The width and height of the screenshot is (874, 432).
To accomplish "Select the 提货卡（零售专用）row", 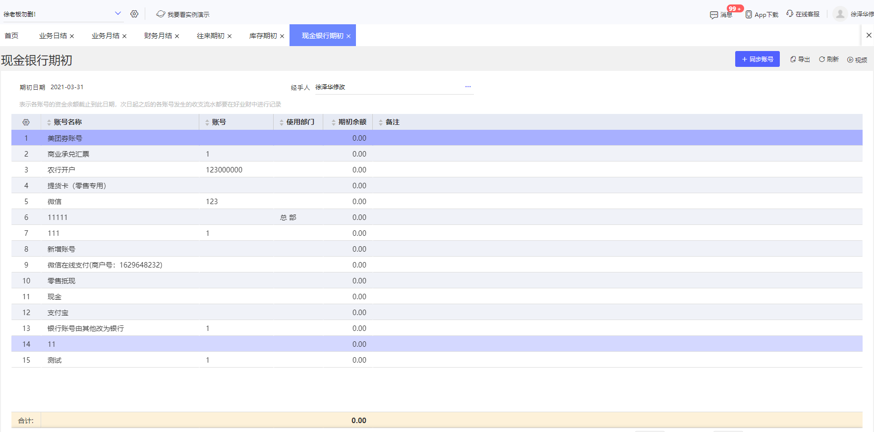I will pos(437,186).
